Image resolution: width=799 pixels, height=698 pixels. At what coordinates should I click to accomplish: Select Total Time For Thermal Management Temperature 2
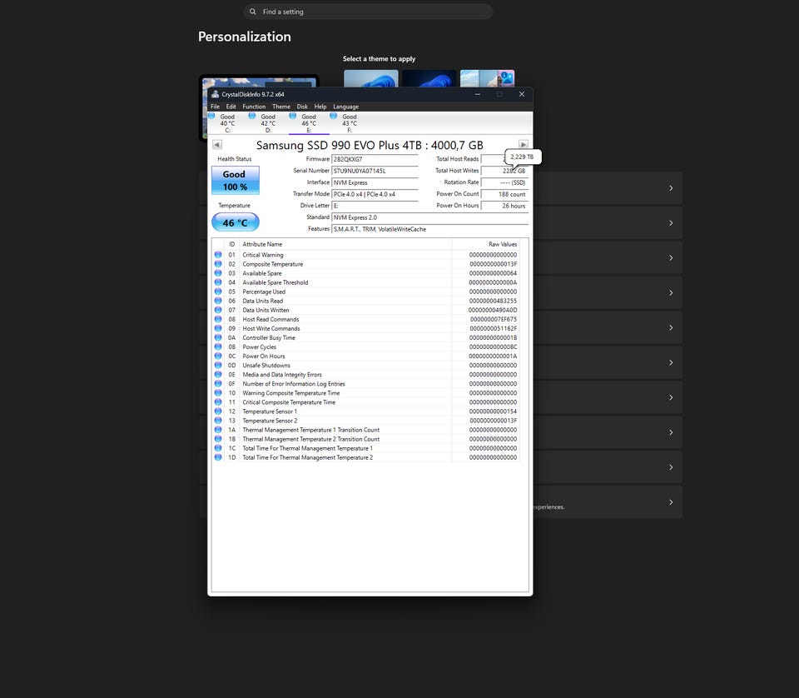(x=367, y=457)
